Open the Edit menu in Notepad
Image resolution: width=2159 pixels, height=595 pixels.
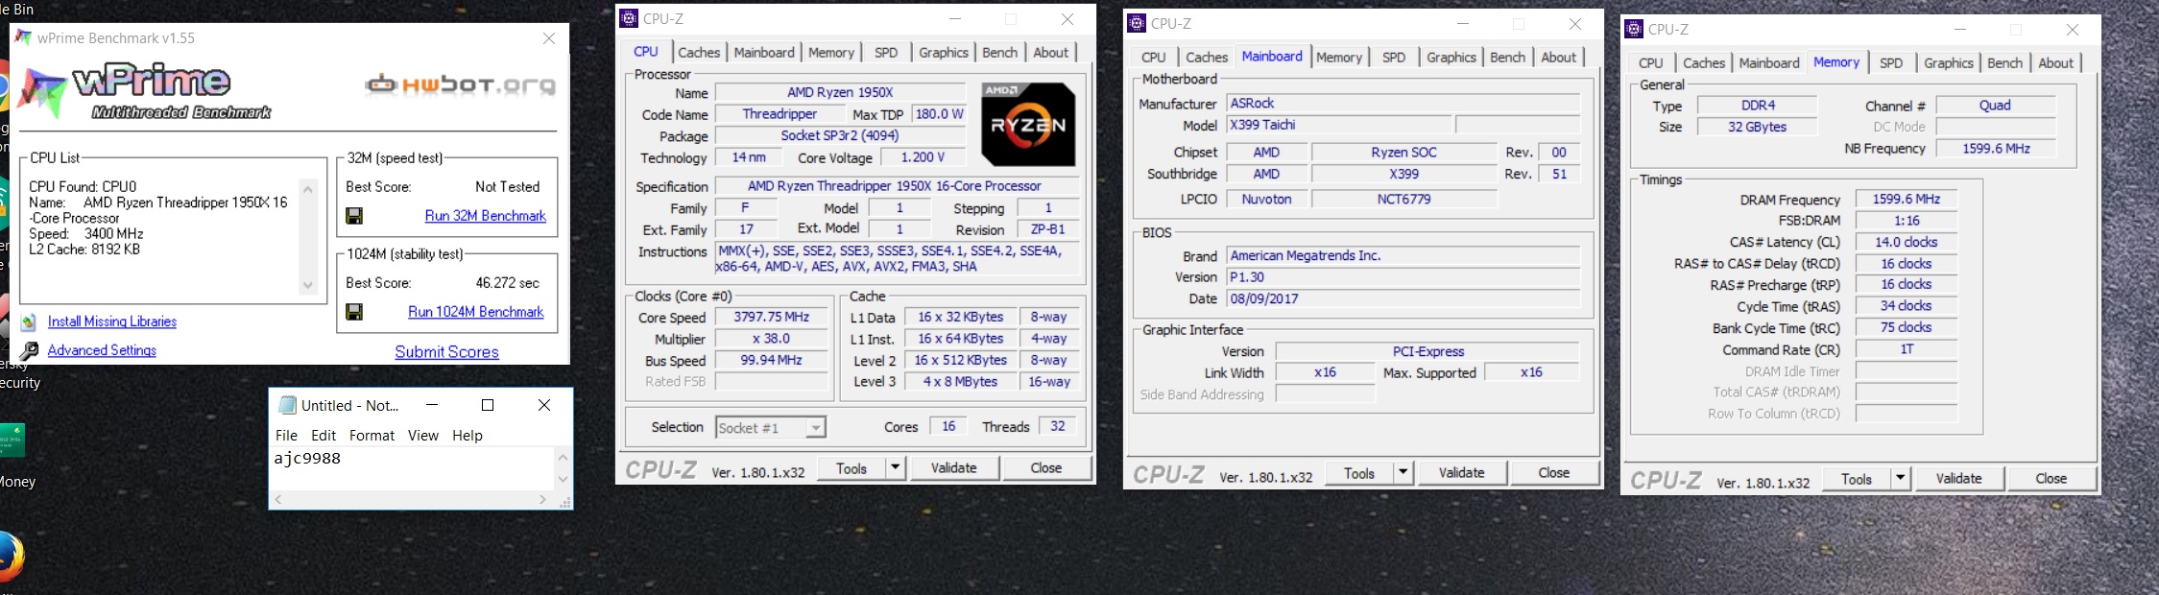click(324, 436)
